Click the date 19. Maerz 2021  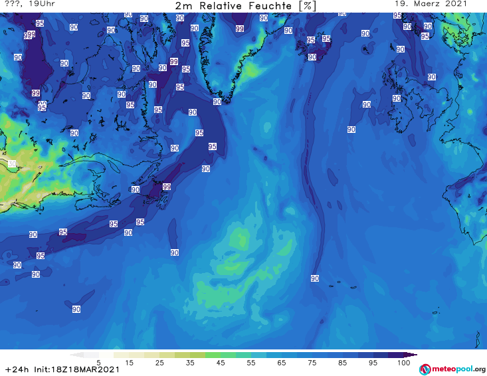[x=431, y=4]
